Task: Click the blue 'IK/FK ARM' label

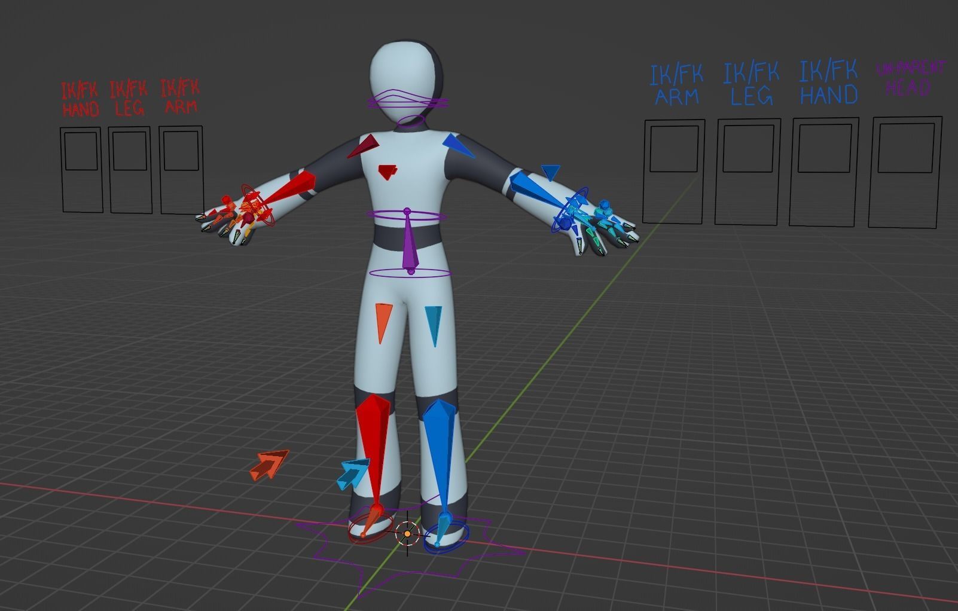Action: click(677, 85)
